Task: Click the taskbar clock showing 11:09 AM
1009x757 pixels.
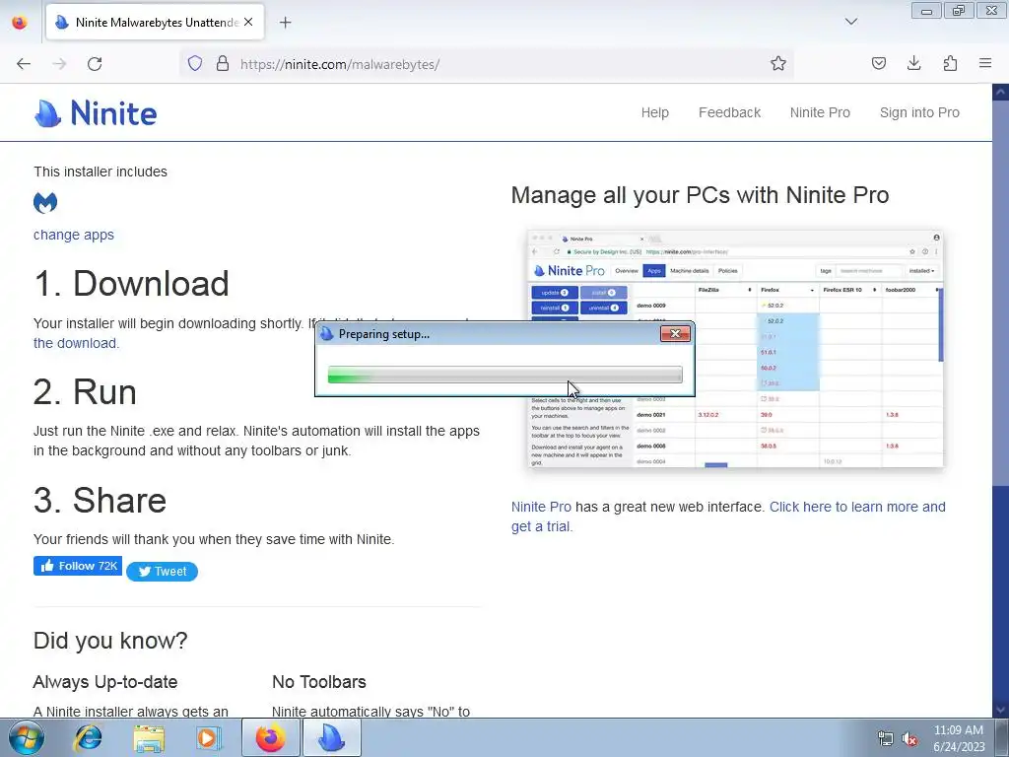Action: pyautogui.click(x=959, y=738)
